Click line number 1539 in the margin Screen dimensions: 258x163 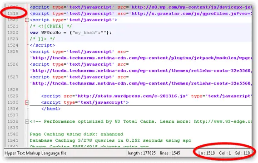coord(13,128)
